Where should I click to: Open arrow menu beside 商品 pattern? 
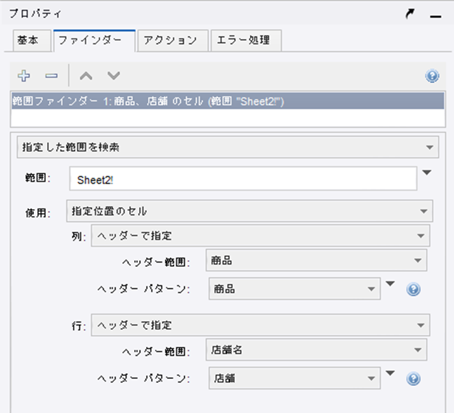click(390, 284)
